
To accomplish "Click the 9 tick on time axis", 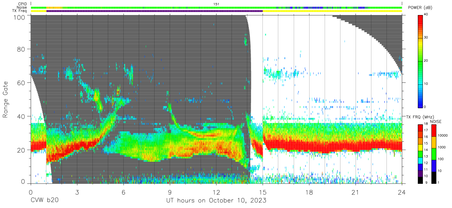I will tap(170, 192).
